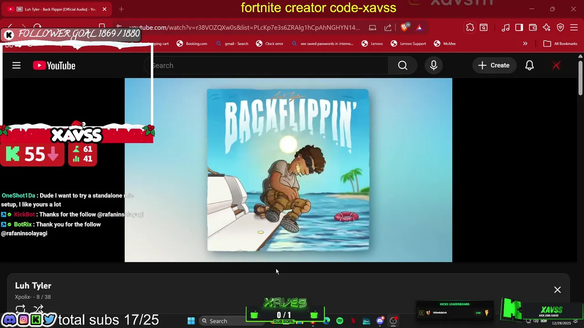
Task: Open Discord from the taskbar
Action: tap(380, 321)
